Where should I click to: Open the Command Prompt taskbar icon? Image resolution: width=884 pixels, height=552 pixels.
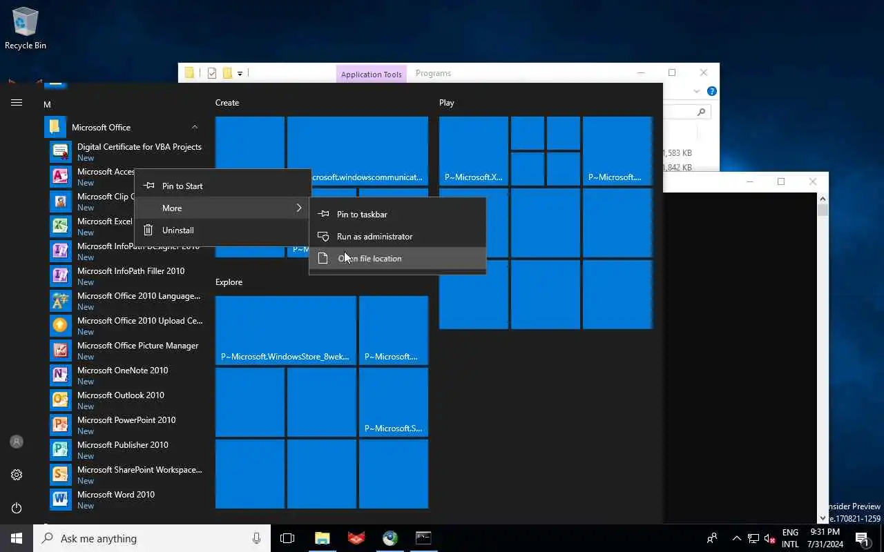(x=423, y=538)
